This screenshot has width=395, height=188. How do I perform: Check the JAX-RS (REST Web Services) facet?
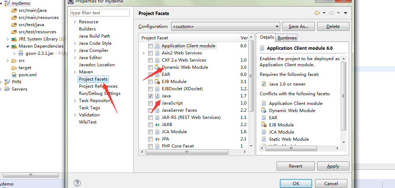[x=150, y=117]
